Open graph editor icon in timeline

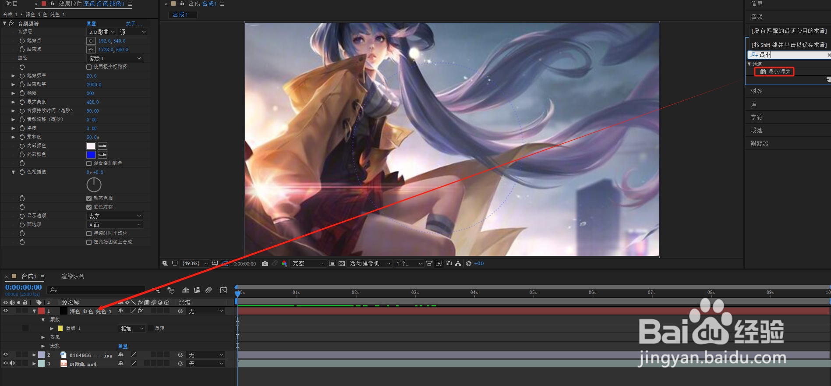(x=223, y=290)
